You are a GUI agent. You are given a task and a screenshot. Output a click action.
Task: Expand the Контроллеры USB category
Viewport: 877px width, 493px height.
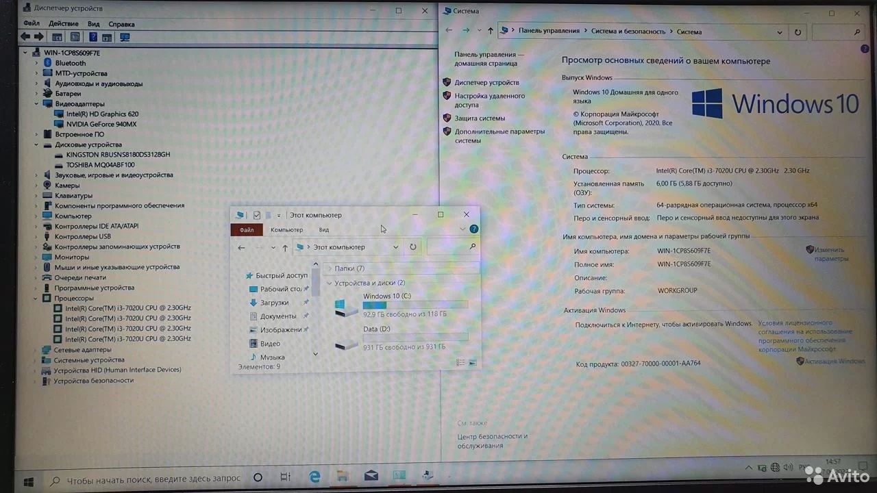click(37, 236)
